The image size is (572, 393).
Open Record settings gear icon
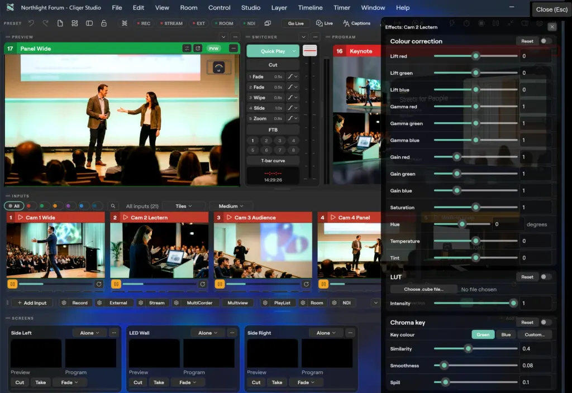tap(64, 303)
